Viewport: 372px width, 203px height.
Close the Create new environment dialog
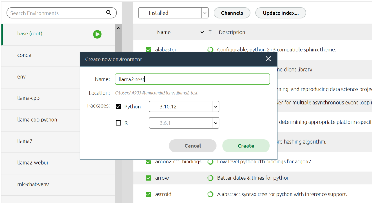point(268,59)
